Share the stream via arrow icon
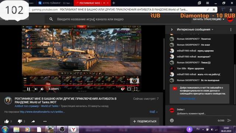 33,122
